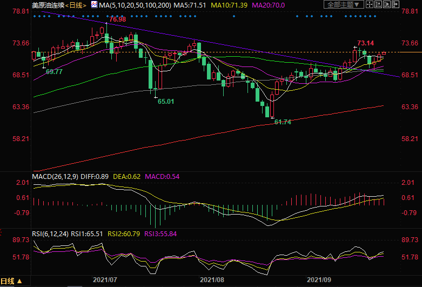Click the 美原油连续 symbol name
The width and height of the screenshot is (422, 287).
[x=48, y=5]
